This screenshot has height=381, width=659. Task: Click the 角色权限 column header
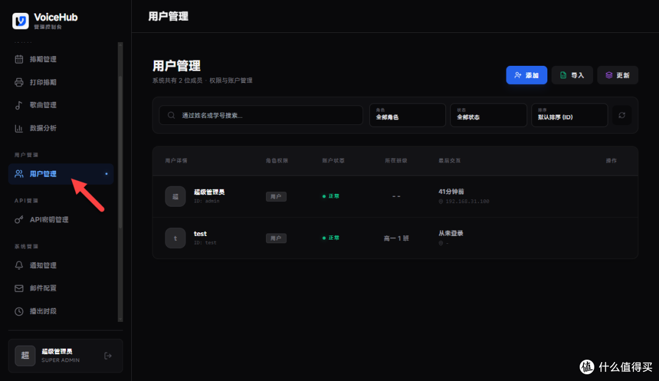pos(277,161)
